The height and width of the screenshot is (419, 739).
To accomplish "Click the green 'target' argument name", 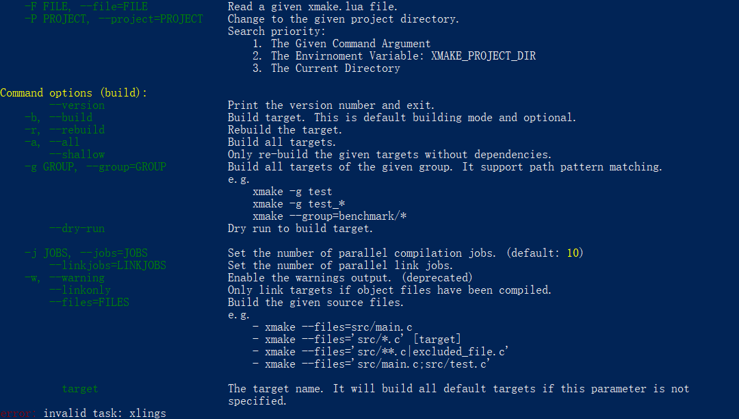I will point(80,389).
